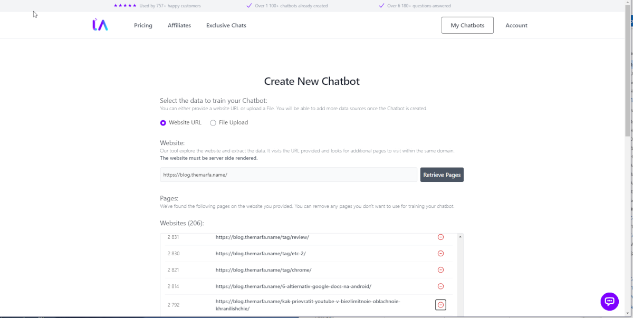The image size is (633, 318).
Task: Focus the website URL input field
Action: [x=289, y=175]
